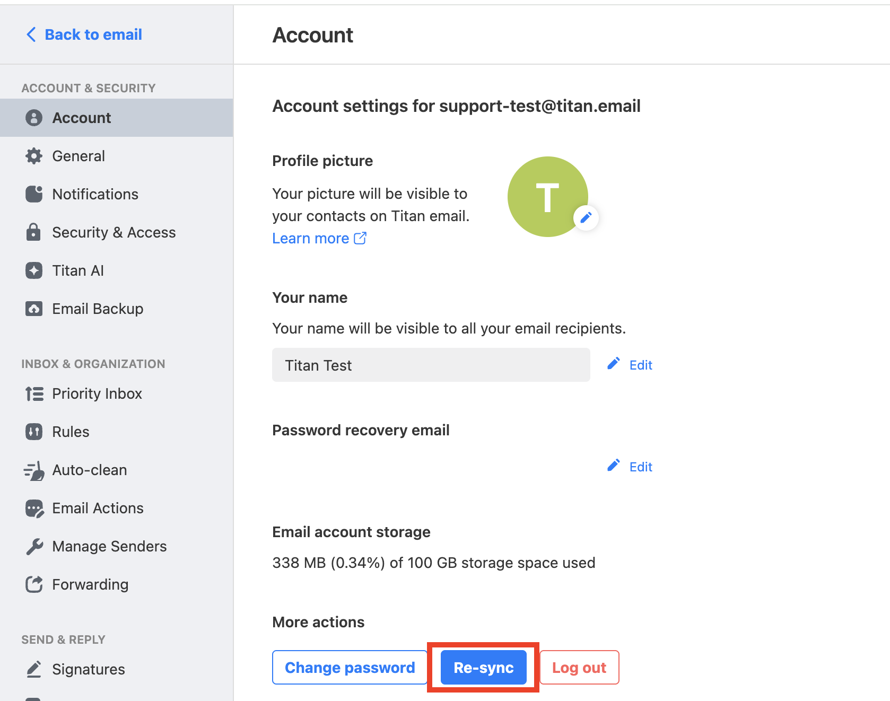Go to Forwarding settings

coord(117,584)
